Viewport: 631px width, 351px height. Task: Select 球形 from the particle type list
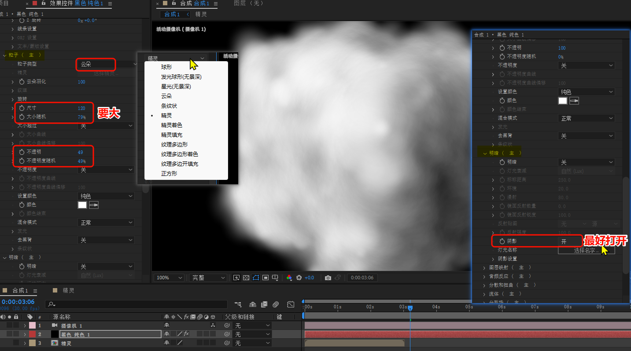pos(166,67)
